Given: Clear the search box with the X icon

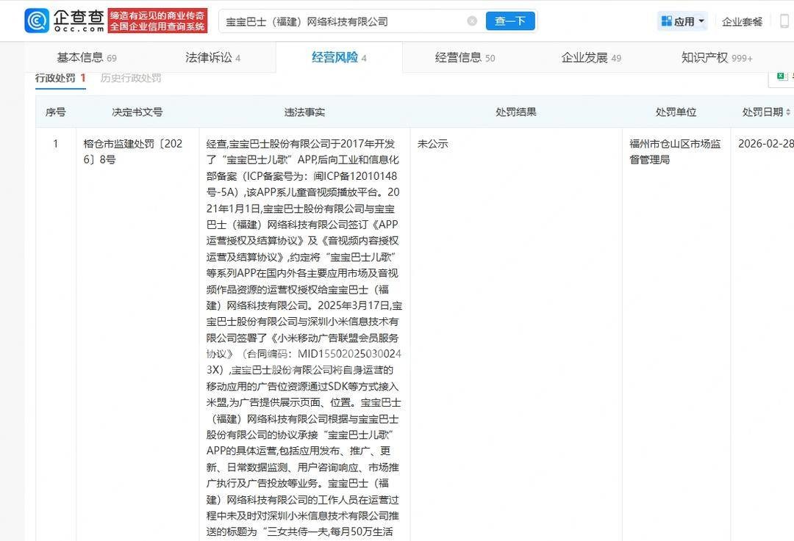Looking at the screenshot, I should click(x=472, y=21).
